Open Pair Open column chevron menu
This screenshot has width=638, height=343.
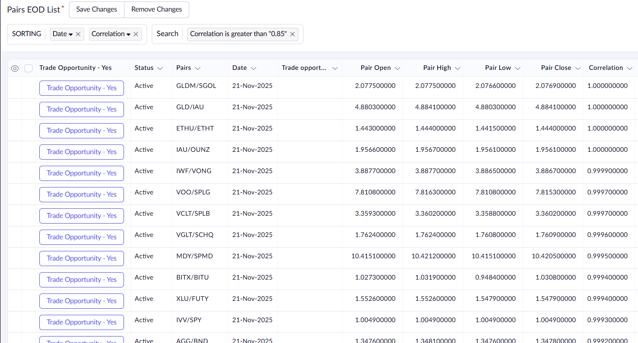point(397,68)
